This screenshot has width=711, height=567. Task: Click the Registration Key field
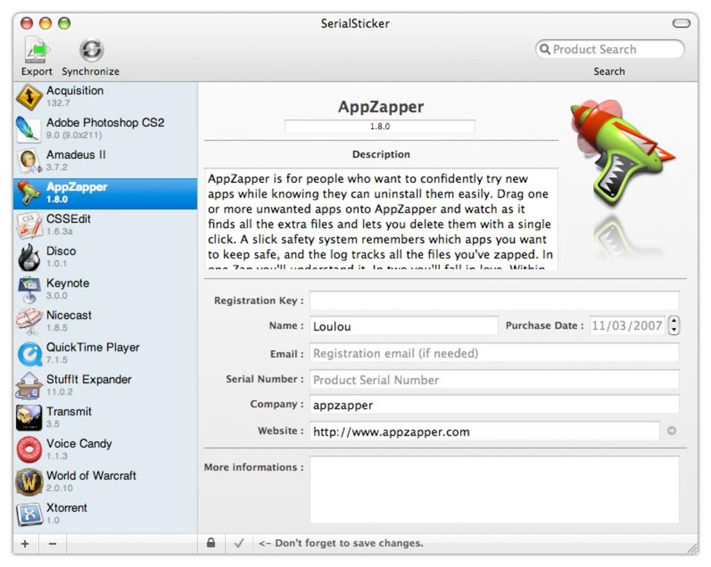click(x=494, y=300)
